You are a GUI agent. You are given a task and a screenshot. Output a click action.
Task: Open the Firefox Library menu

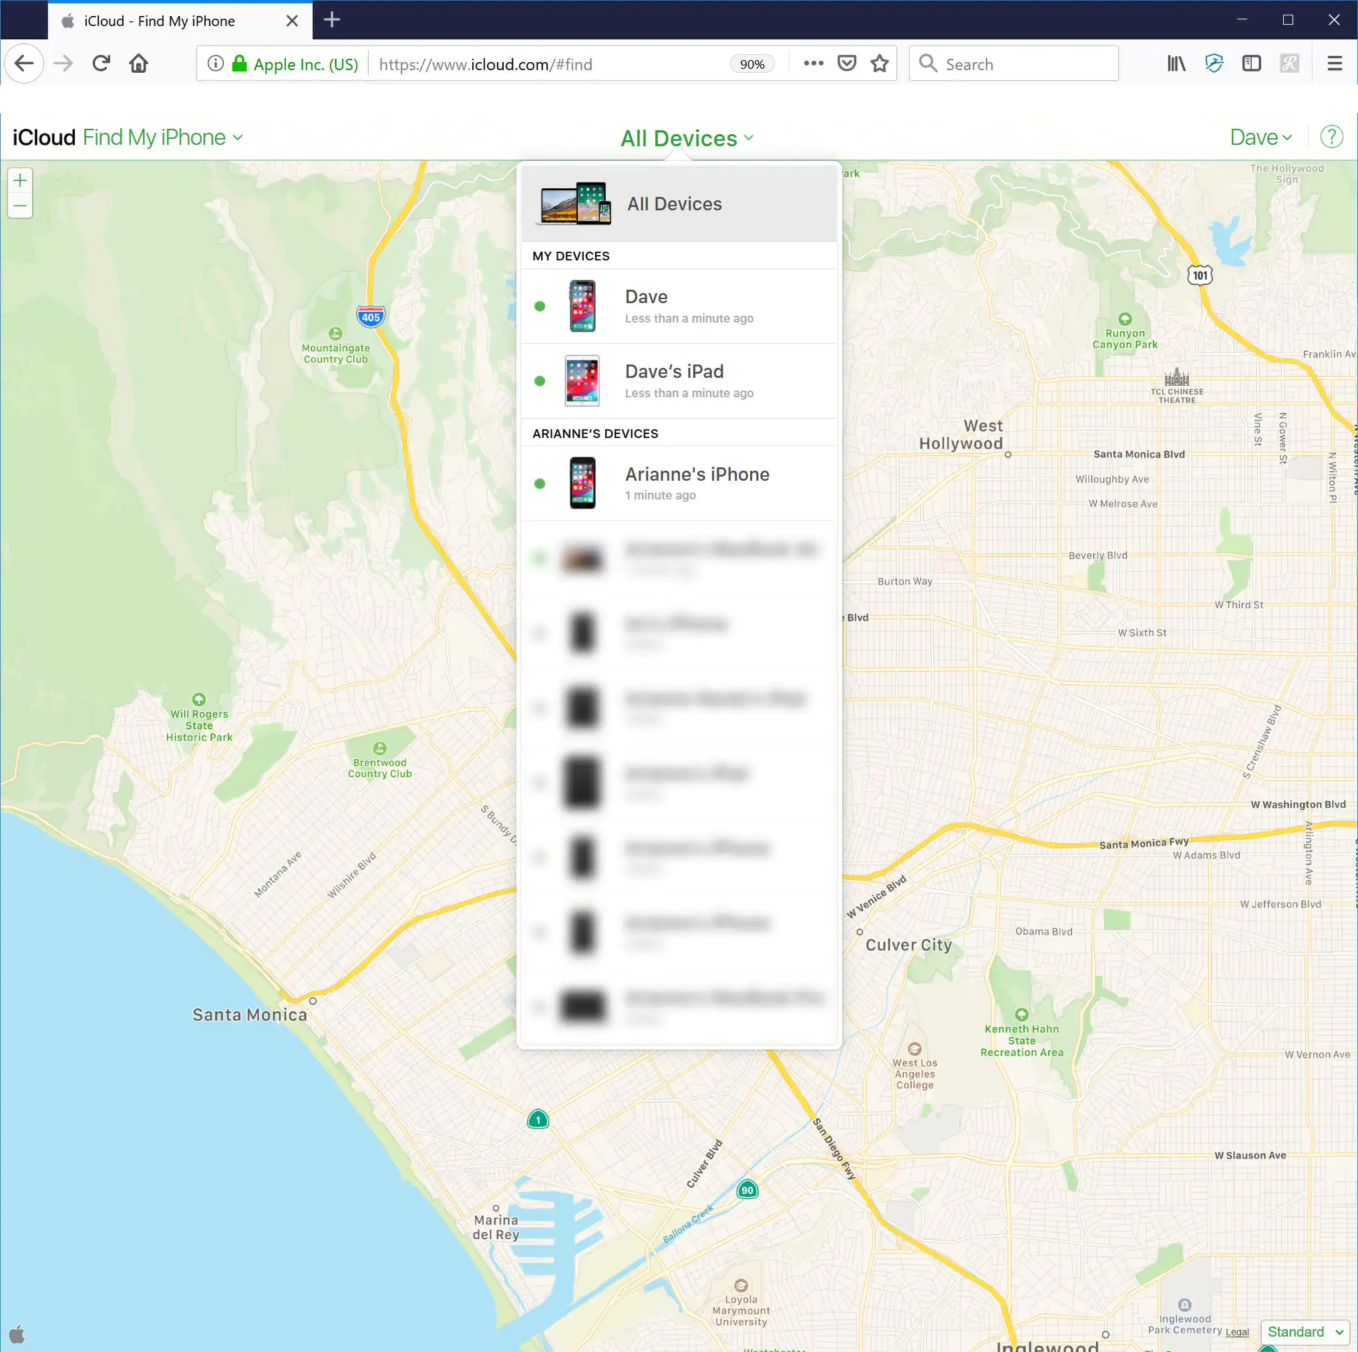tap(1176, 63)
